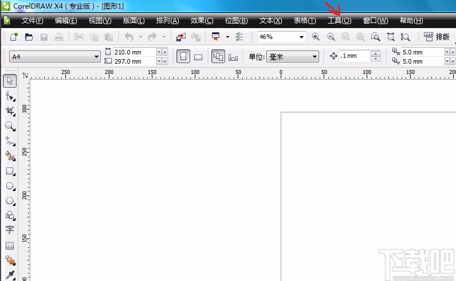Click the nudge offset .1 mm field

(355, 56)
